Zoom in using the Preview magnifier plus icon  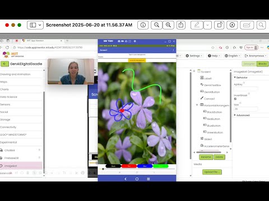point(168,25)
